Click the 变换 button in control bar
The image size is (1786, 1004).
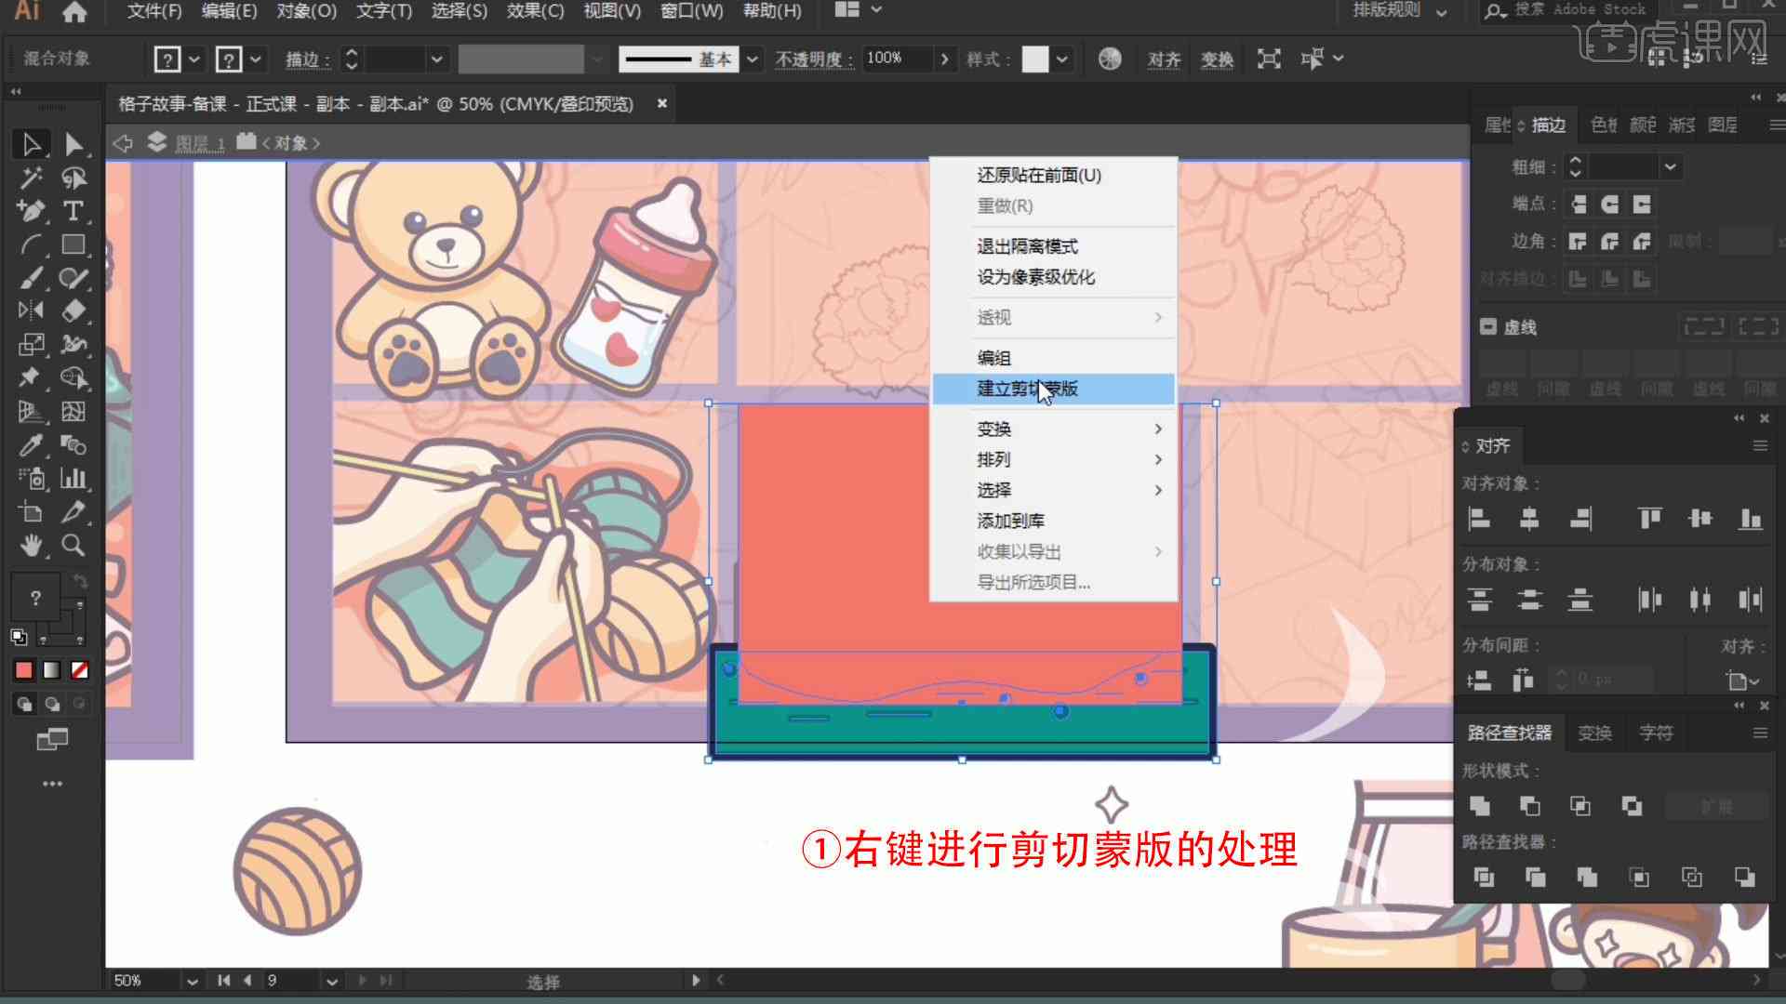point(1217,59)
